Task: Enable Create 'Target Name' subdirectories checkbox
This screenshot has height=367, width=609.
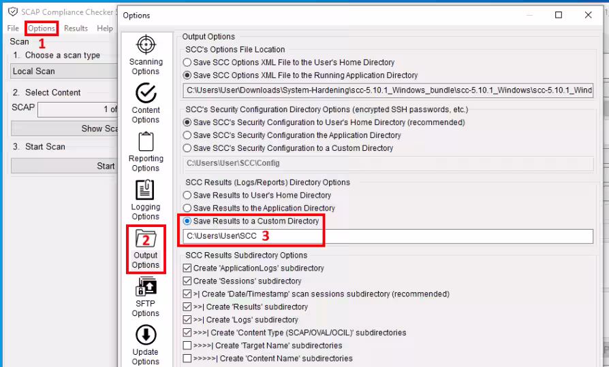Action: (187, 346)
